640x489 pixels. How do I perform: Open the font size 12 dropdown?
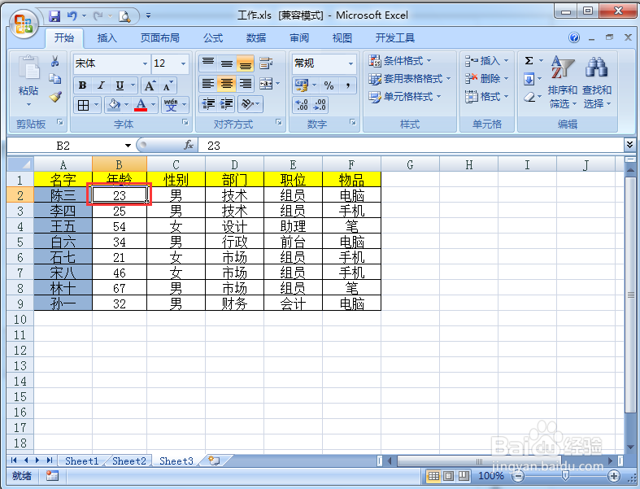pyautogui.click(x=183, y=63)
